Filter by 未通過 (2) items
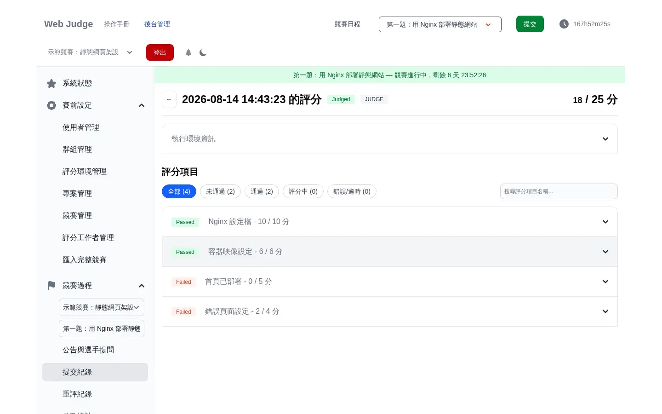Viewport: 662px width, 414px height. coord(220,191)
